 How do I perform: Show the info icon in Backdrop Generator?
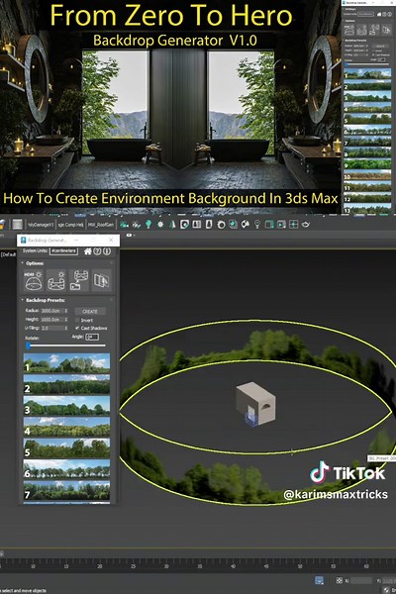[x=107, y=251]
